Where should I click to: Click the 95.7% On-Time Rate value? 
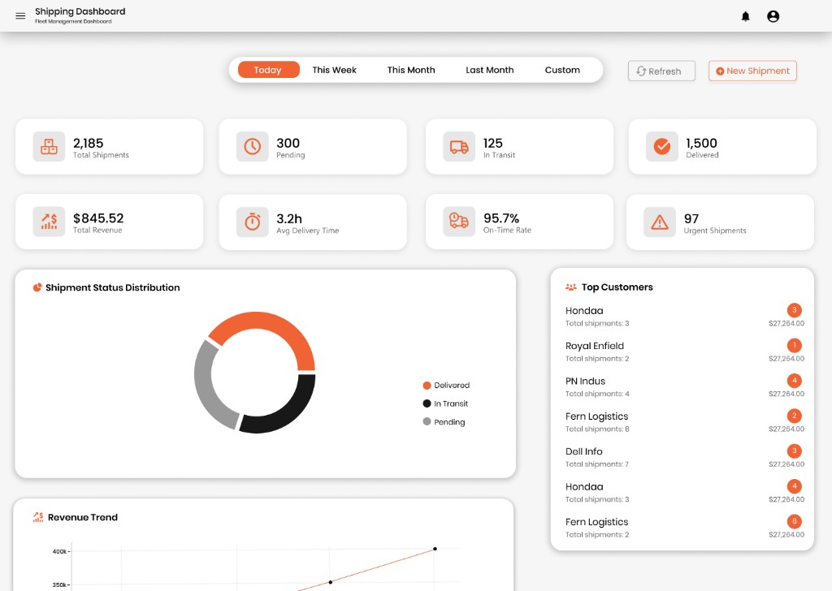click(x=501, y=218)
